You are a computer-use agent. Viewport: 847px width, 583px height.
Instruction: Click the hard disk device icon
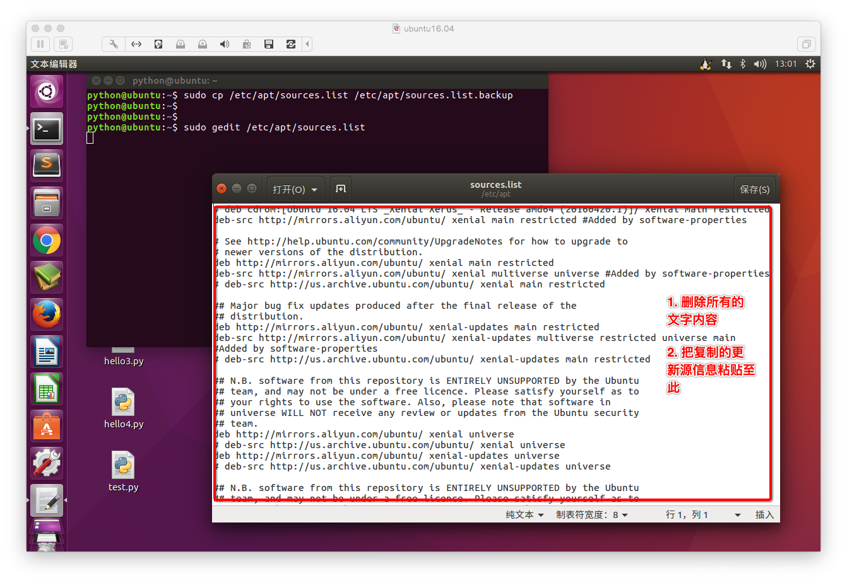pyautogui.click(x=158, y=44)
